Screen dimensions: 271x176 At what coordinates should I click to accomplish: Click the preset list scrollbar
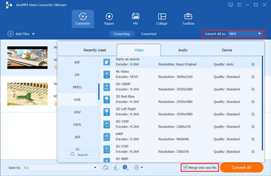tap(262, 103)
